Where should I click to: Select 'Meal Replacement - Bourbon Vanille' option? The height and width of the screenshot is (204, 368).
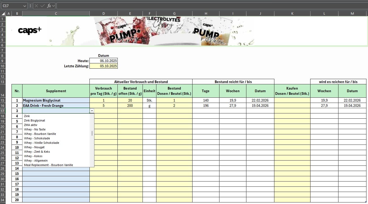click(x=48, y=165)
